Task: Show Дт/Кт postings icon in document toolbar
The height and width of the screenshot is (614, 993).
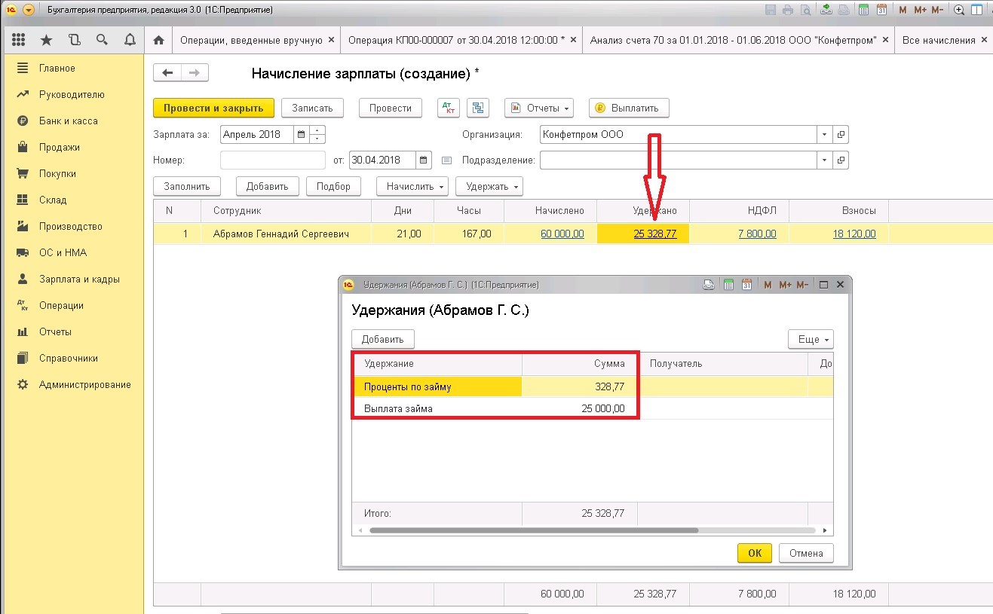Action: [x=449, y=108]
